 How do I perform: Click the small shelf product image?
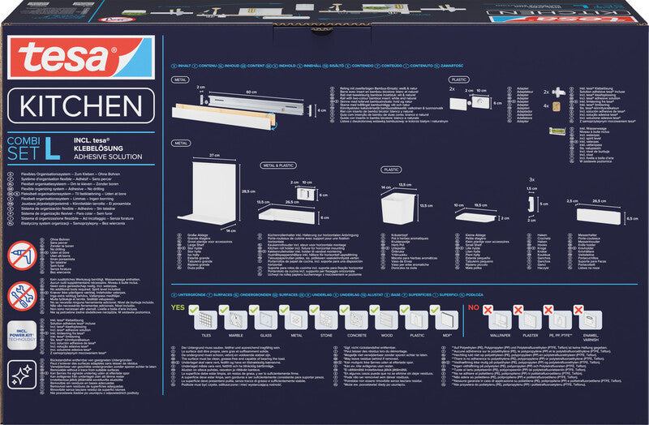pos(475,217)
